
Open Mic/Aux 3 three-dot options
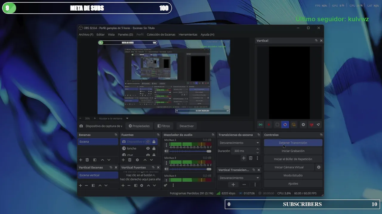(x=167, y=163)
